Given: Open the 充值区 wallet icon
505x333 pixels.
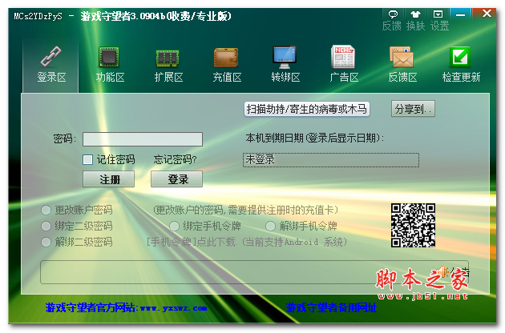Looking at the screenshot, I should (226, 58).
